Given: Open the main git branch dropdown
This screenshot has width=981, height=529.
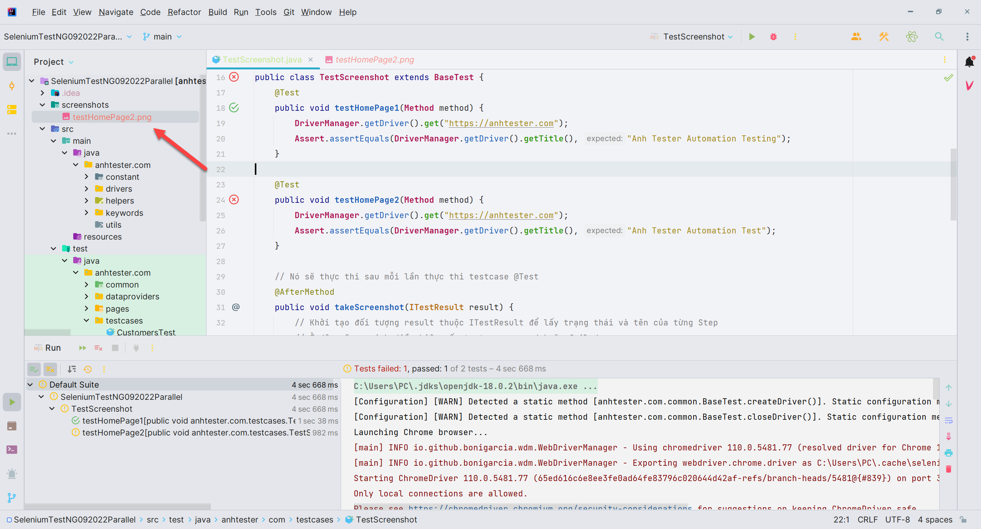Looking at the screenshot, I should click(x=162, y=37).
